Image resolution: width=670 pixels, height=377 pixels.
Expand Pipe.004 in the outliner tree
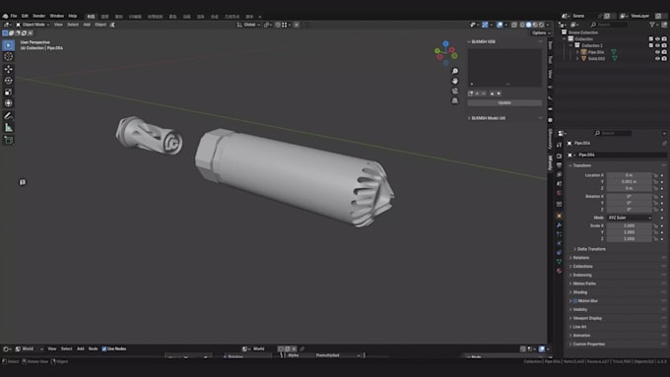click(x=577, y=52)
